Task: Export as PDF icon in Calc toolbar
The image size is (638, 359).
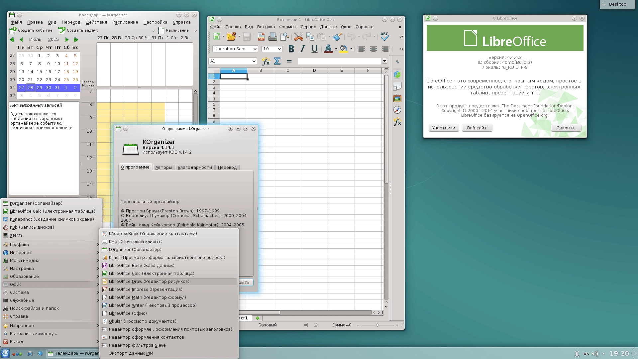Action: [261, 37]
